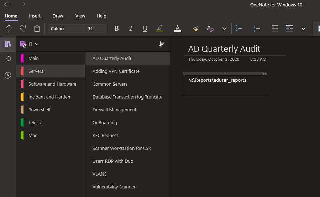Open the Calibri font name box
320x197 pixels.
tap(67, 29)
